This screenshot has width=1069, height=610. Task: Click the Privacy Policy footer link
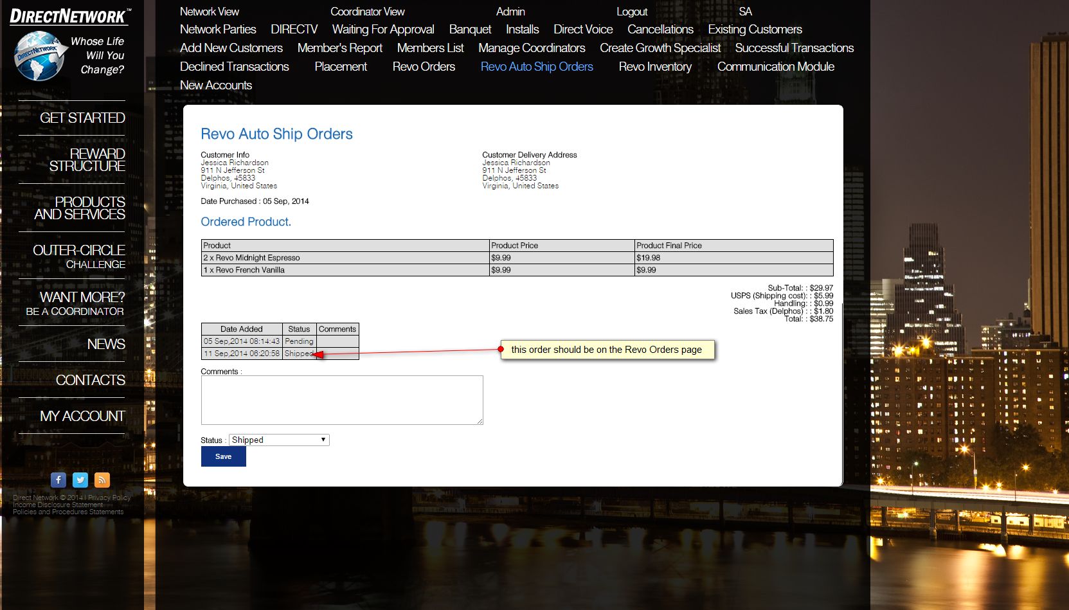pyautogui.click(x=109, y=498)
